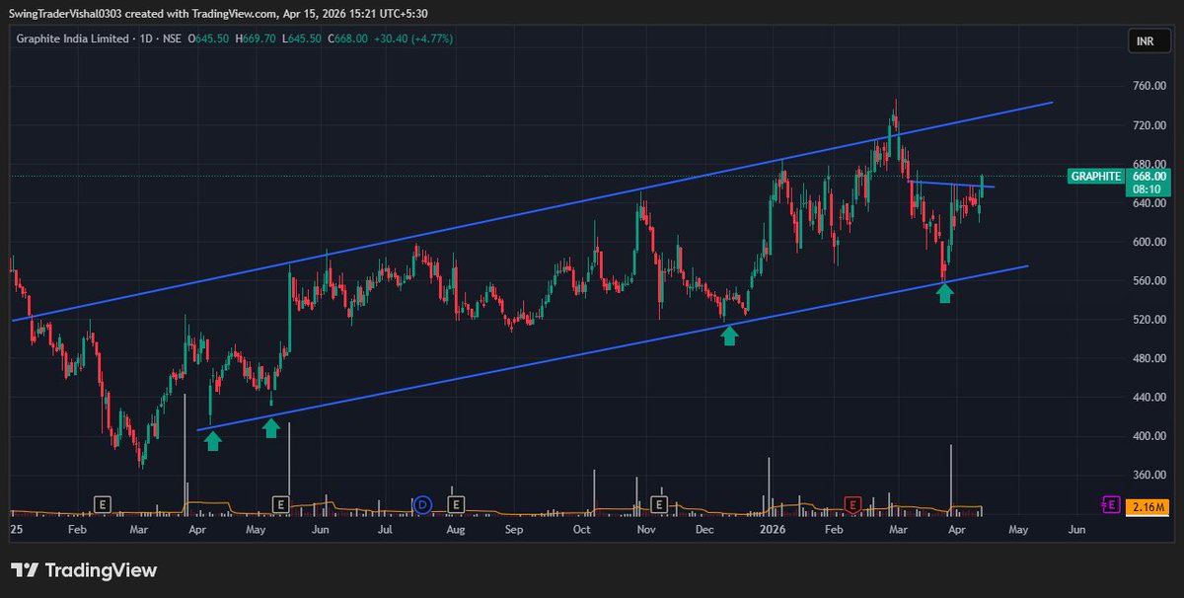Click the earnings E marker near November

click(659, 504)
